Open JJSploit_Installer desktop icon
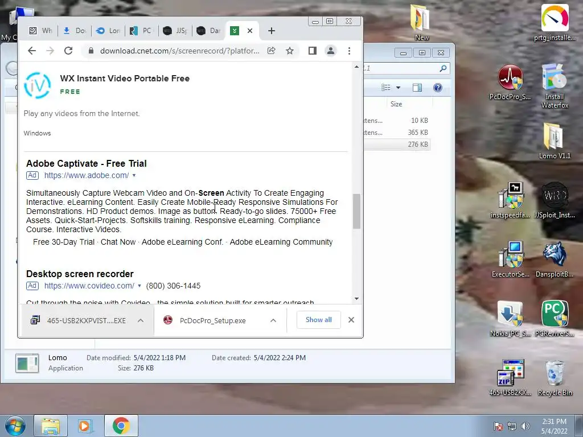The width and height of the screenshot is (583, 437). (x=555, y=201)
